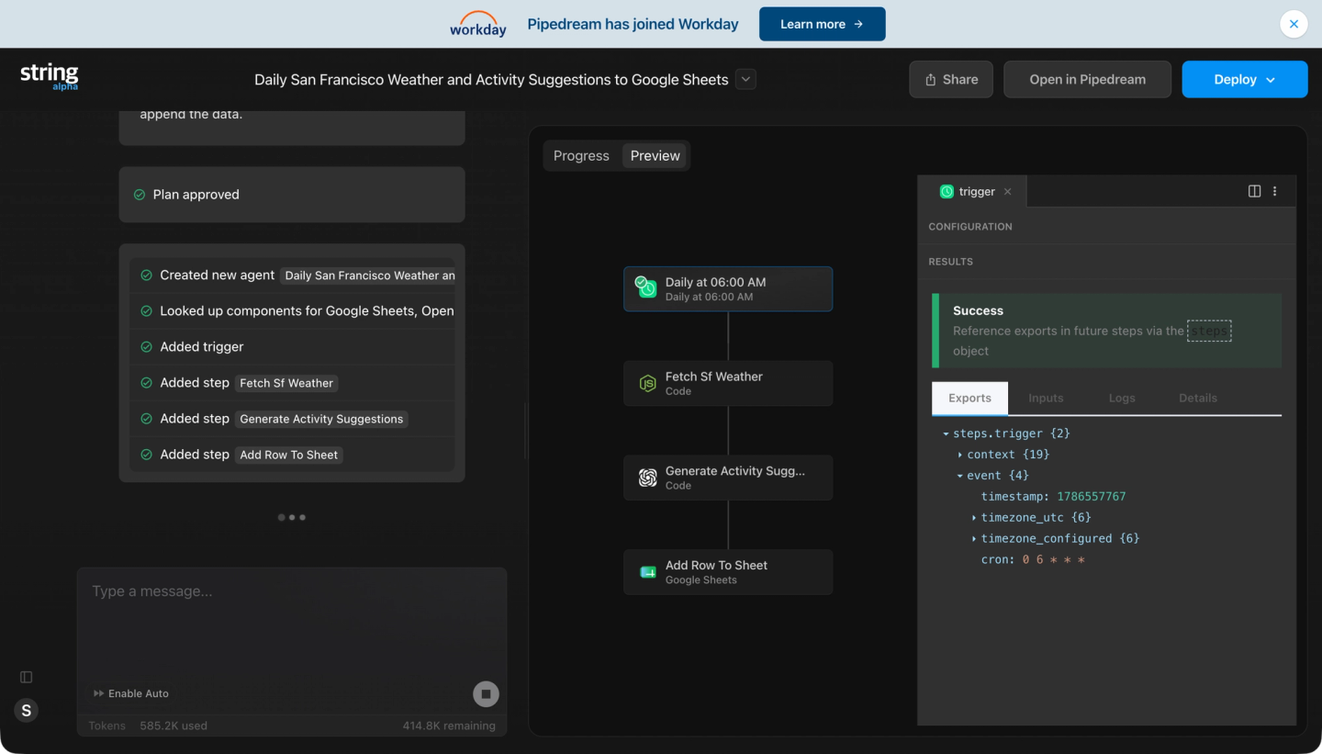Screen dimensions: 1322x754
Task: Toggle split panel layout icon
Action: (x=1254, y=191)
